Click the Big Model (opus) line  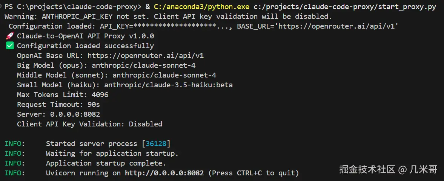tap(106, 65)
